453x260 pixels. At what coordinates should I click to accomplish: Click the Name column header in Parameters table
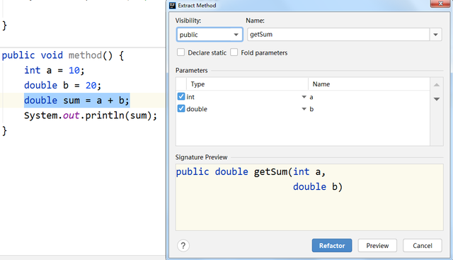(x=369, y=84)
